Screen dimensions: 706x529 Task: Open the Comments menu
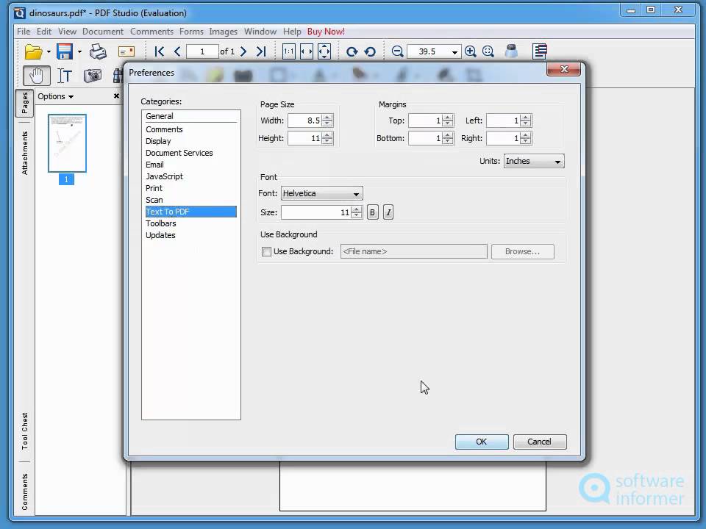(151, 32)
